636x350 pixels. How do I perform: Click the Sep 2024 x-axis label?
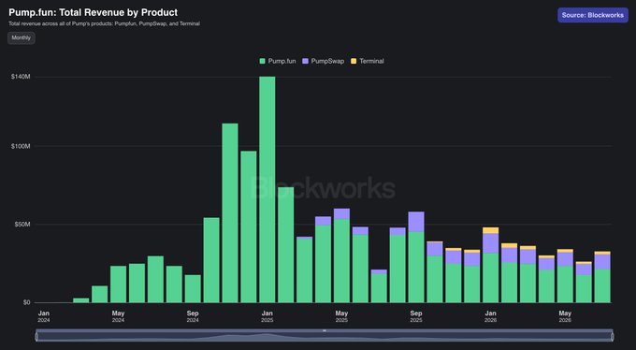(x=193, y=316)
